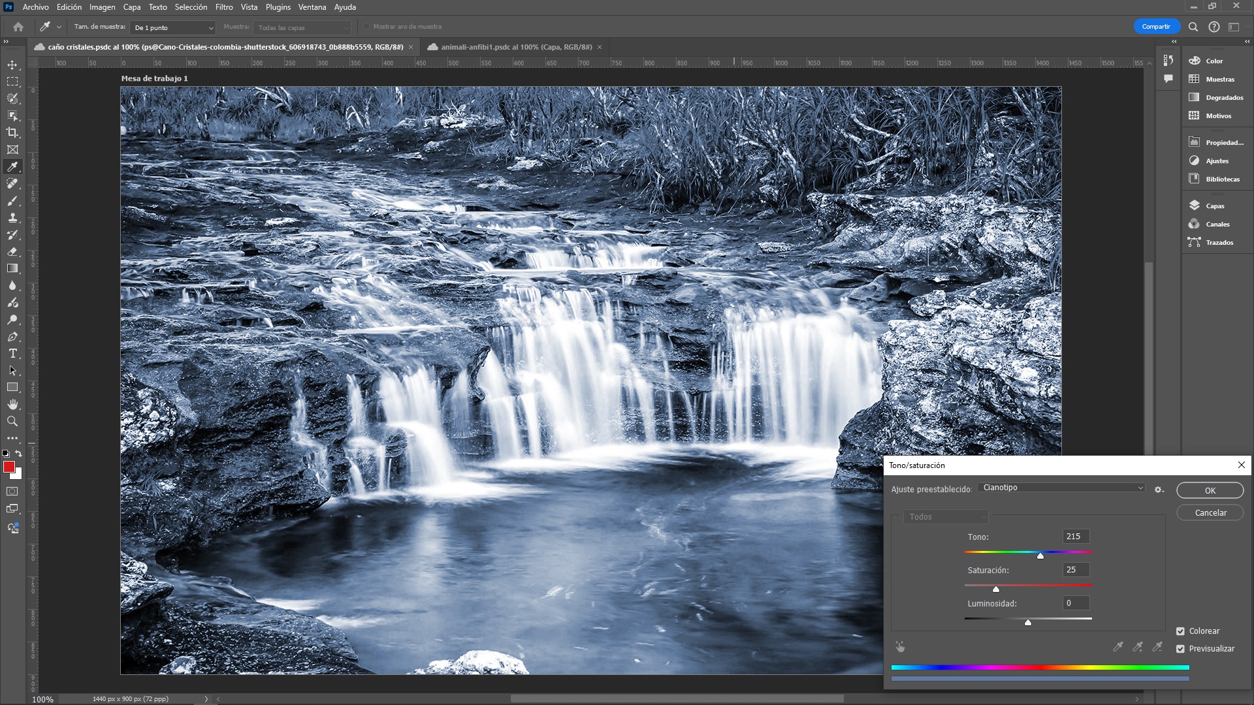Select the Eraser tool
Image resolution: width=1254 pixels, height=705 pixels.
(x=12, y=251)
